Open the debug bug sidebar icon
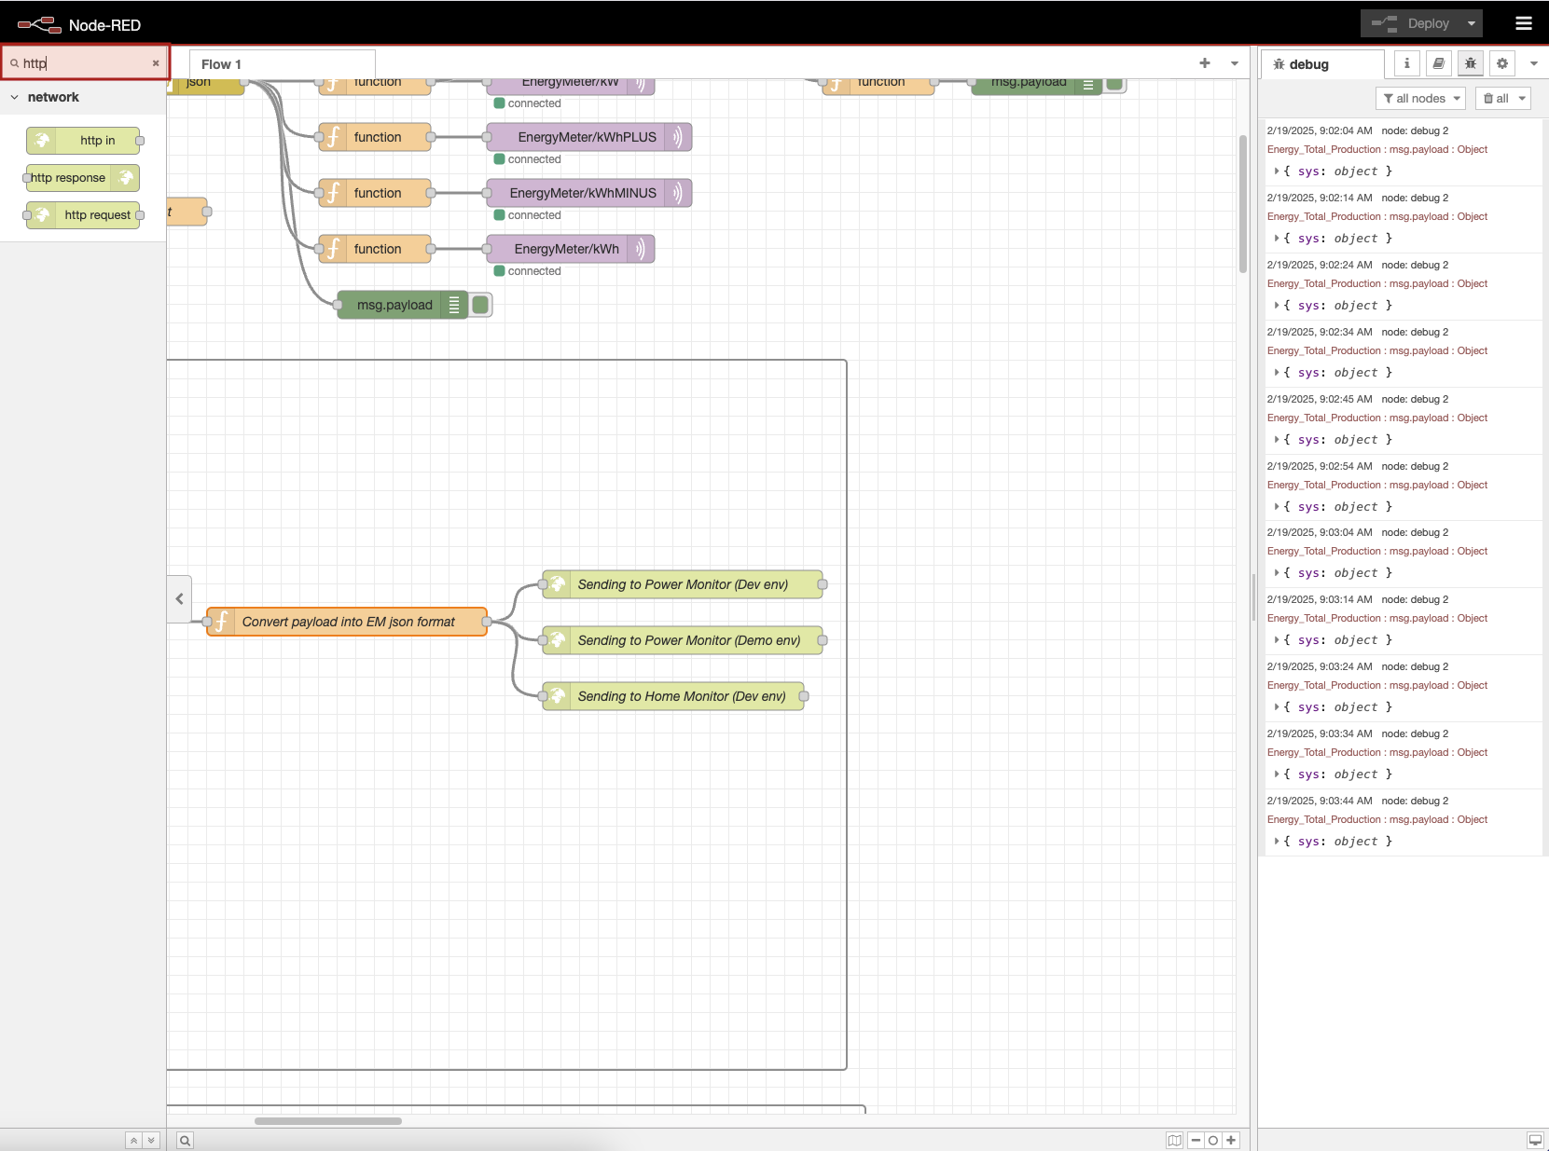Image resolution: width=1549 pixels, height=1151 pixels. pos(1471,63)
